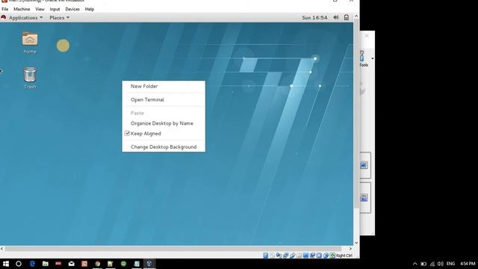
Task: Open the Trash icon on desktop
Action: 30,75
